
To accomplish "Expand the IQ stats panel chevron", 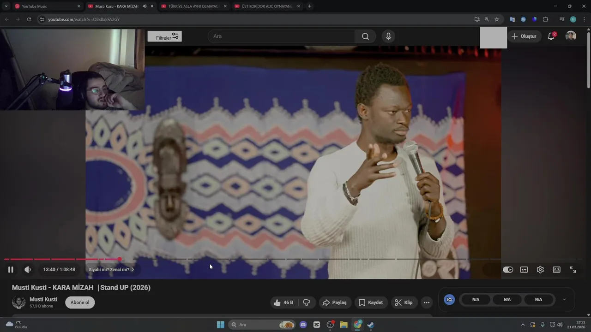I will 564,300.
